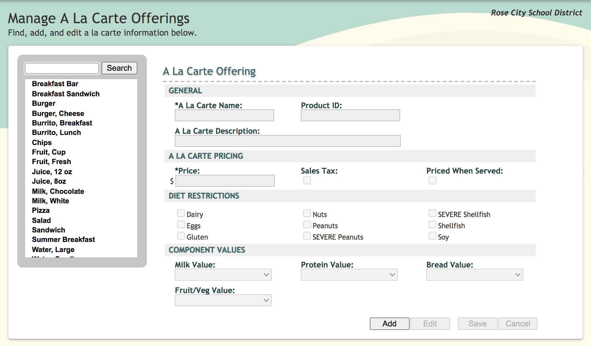Check the Gluten restriction box
The width and height of the screenshot is (591, 346).
pos(181,236)
